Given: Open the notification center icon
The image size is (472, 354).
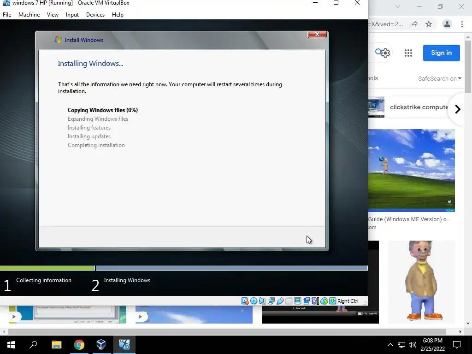Looking at the screenshot, I should 457,345.
